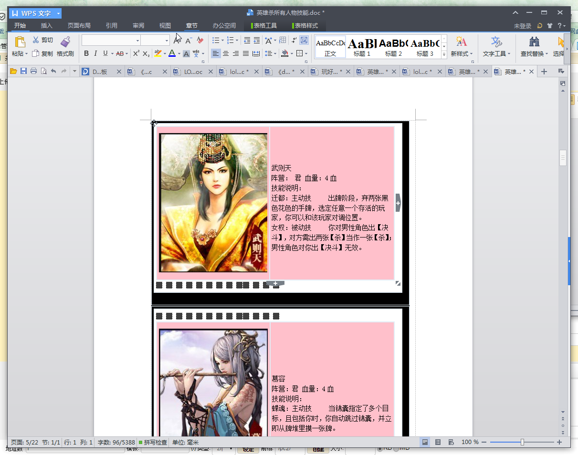Click the save disk icon
Screen dimensions: 578x455
tap(23, 72)
